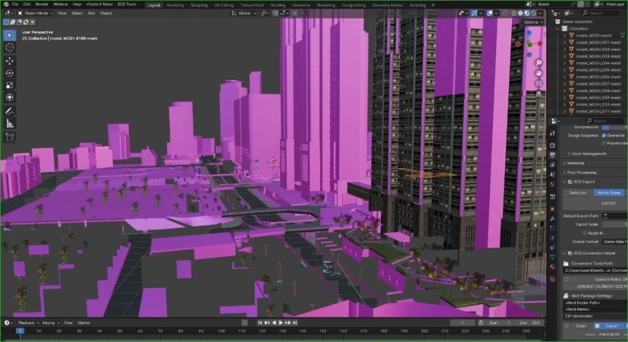The image size is (628, 342).
Task: Open the Object properties tab
Action: point(553,208)
